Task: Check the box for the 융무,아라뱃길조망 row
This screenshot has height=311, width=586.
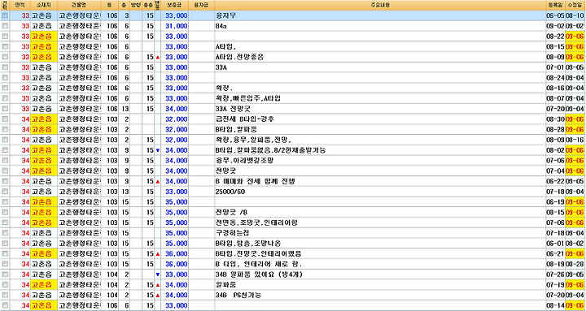Action: tap(5, 161)
